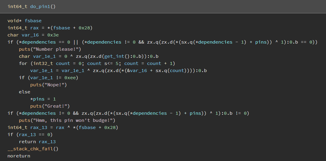Click the "*pins = 1" assignment line
The width and height of the screenshot is (326, 161).
[43, 99]
